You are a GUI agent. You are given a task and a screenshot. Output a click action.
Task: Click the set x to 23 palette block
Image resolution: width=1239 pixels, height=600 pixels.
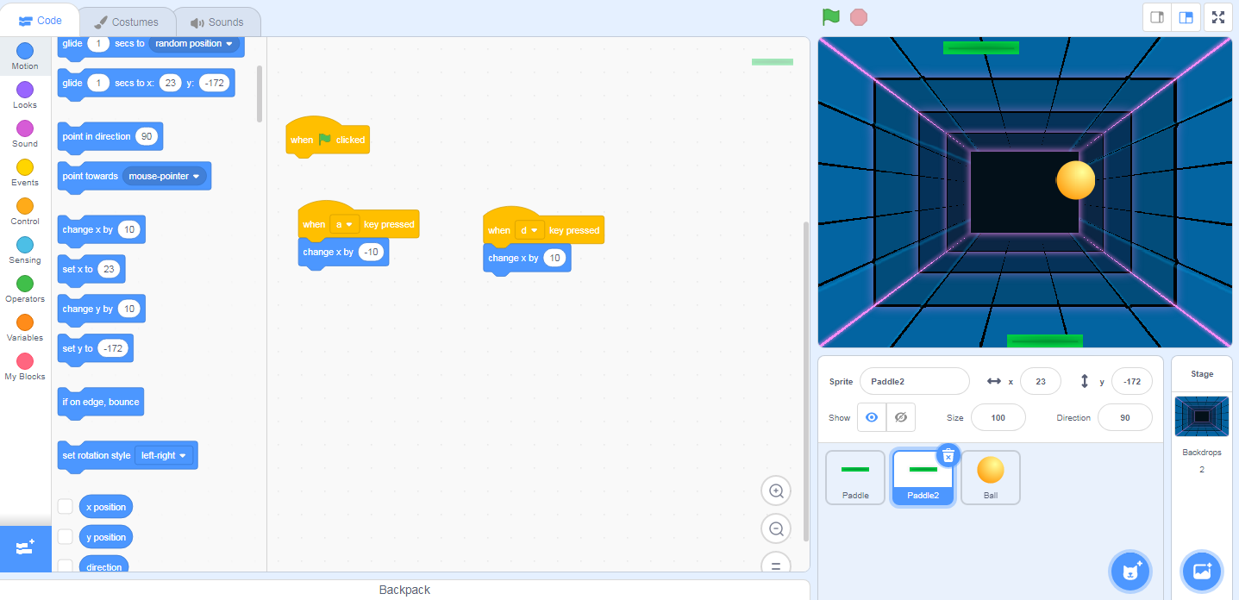91,270
